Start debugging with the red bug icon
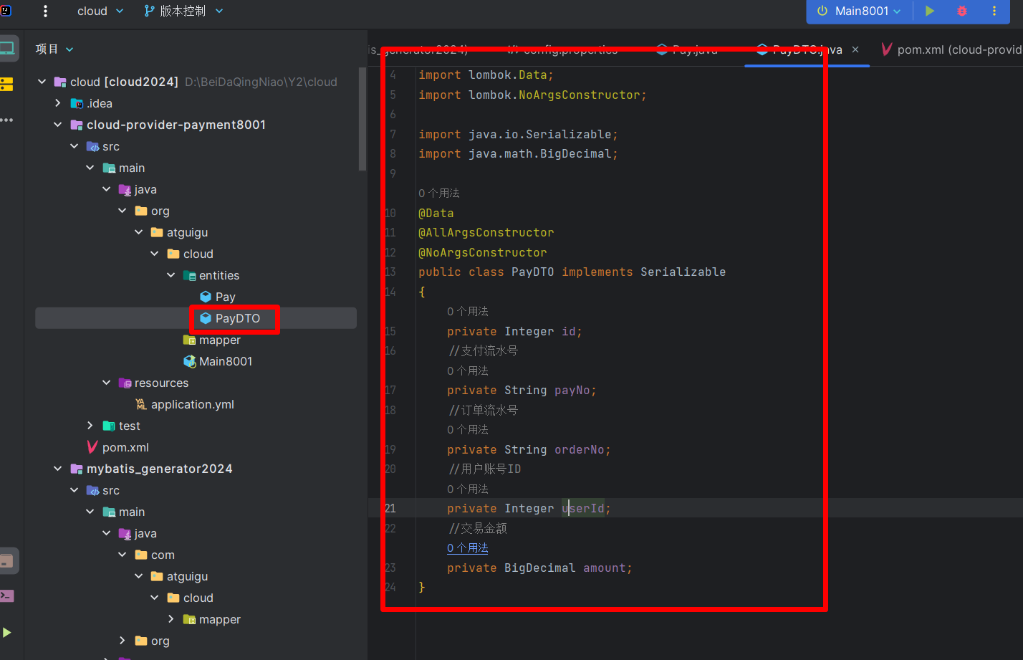The height and width of the screenshot is (660, 1023). pyautogui.click(x=962, y=11)
